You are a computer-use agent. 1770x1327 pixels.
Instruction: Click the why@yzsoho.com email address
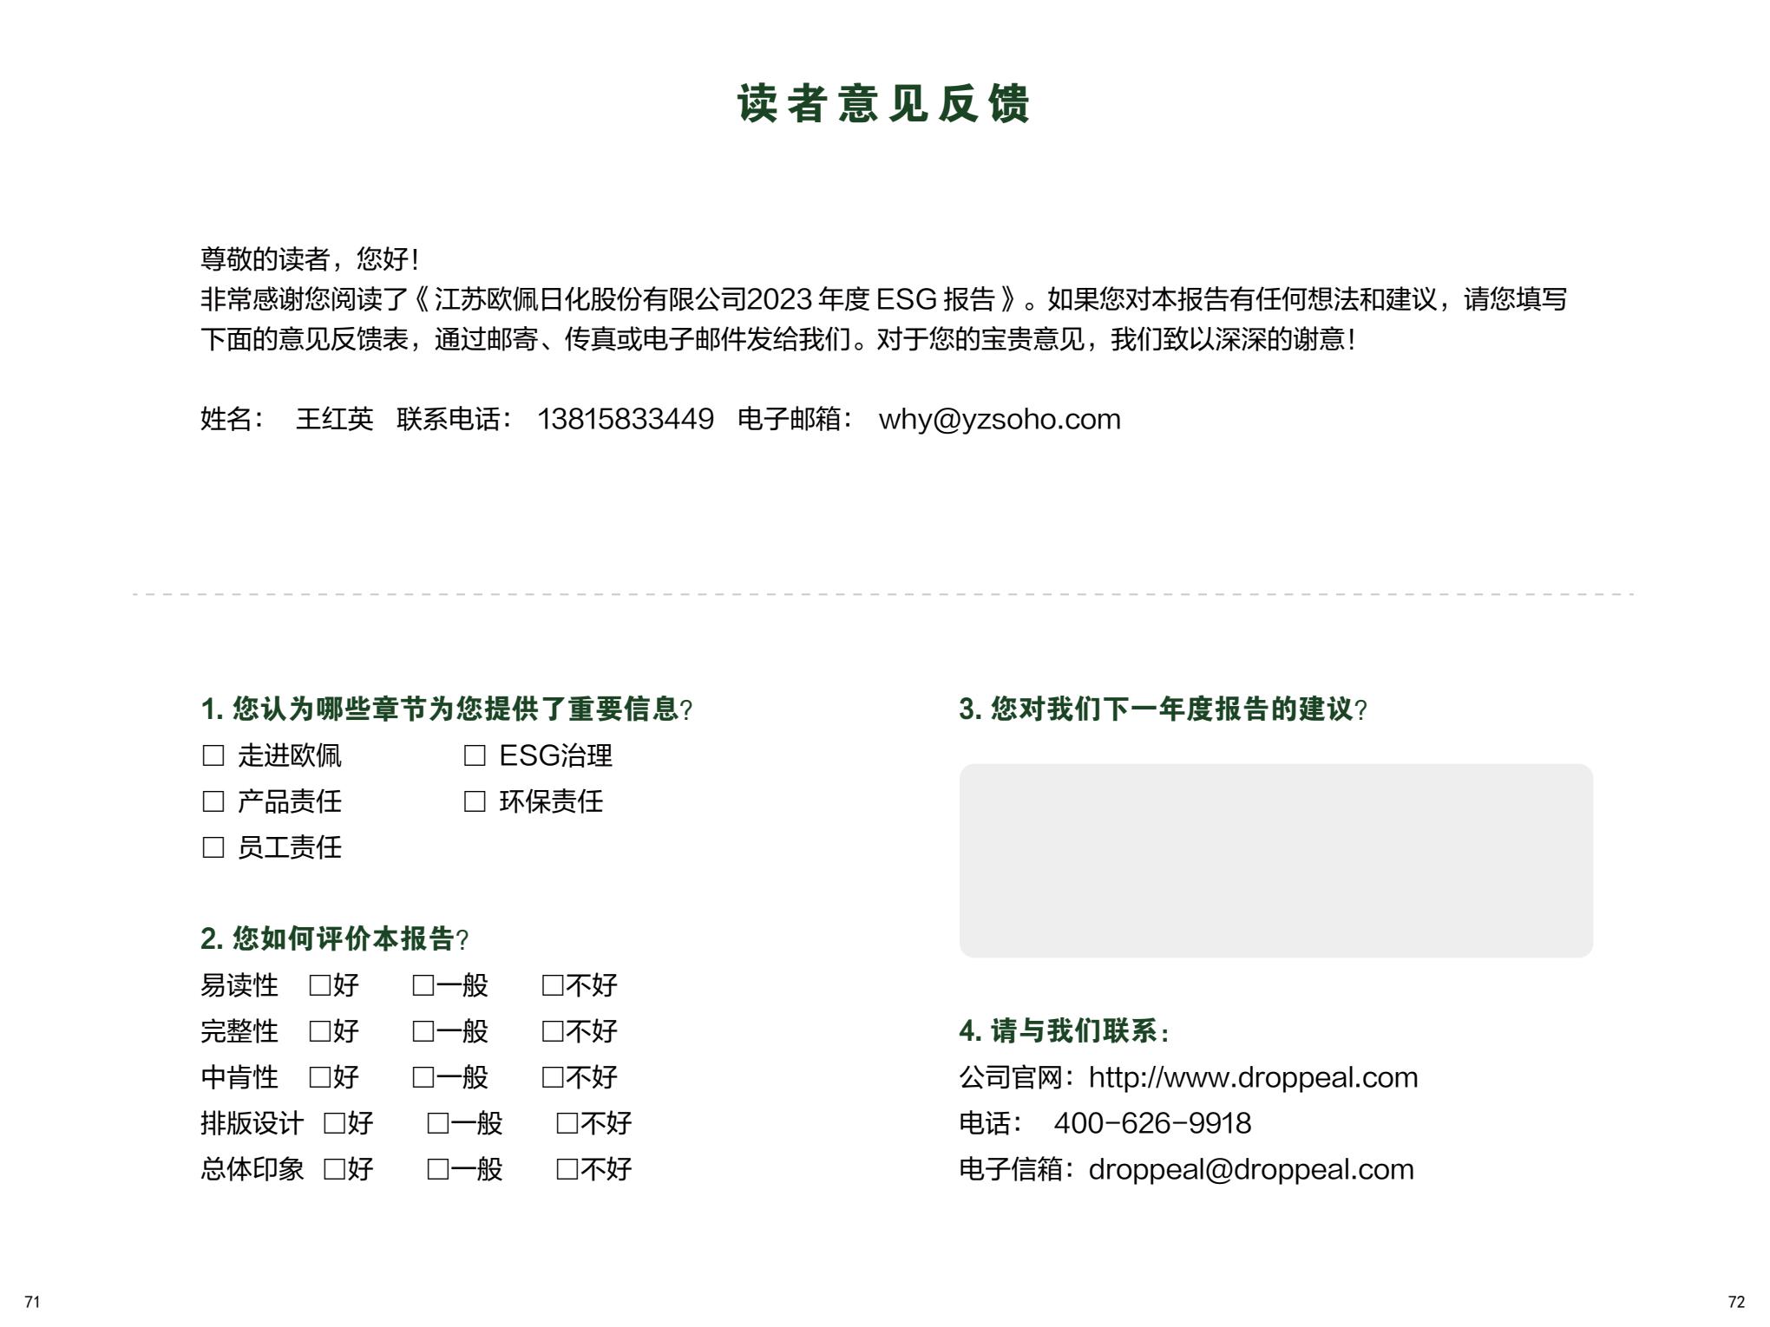pos(1000,419)
